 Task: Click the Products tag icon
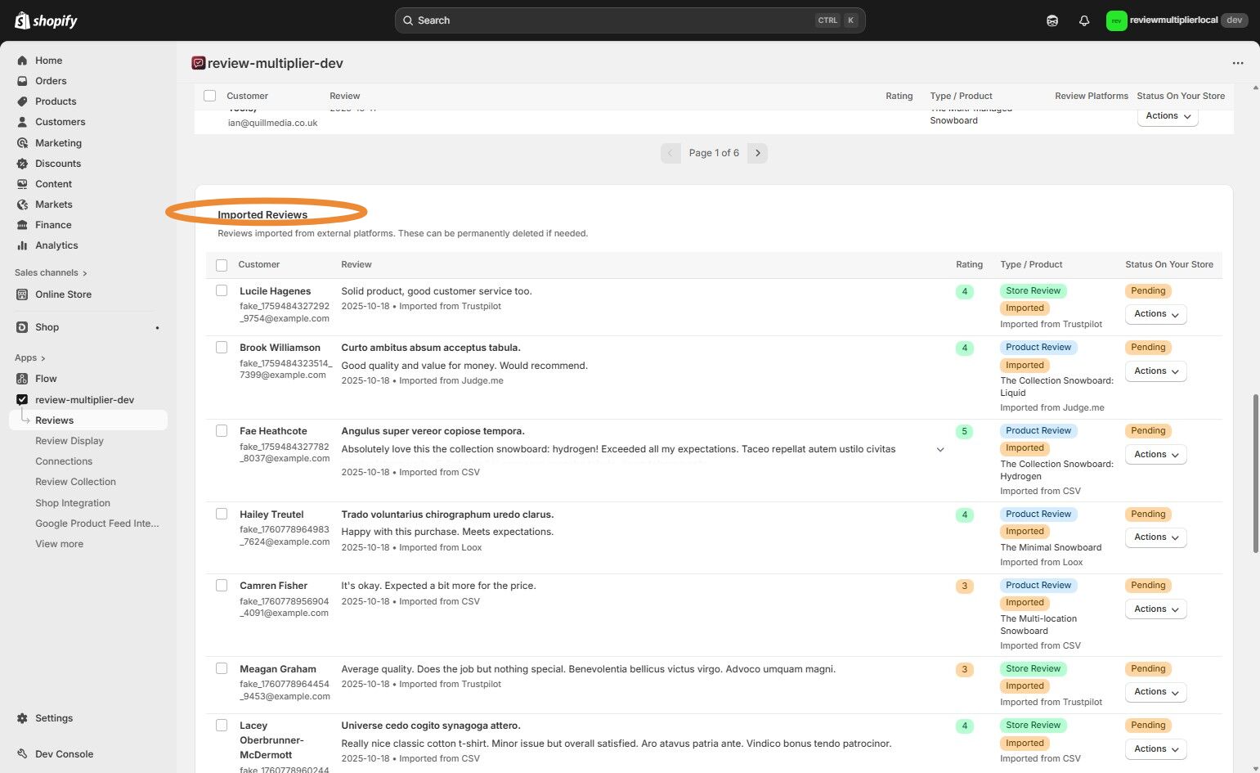tap(22, 101)
